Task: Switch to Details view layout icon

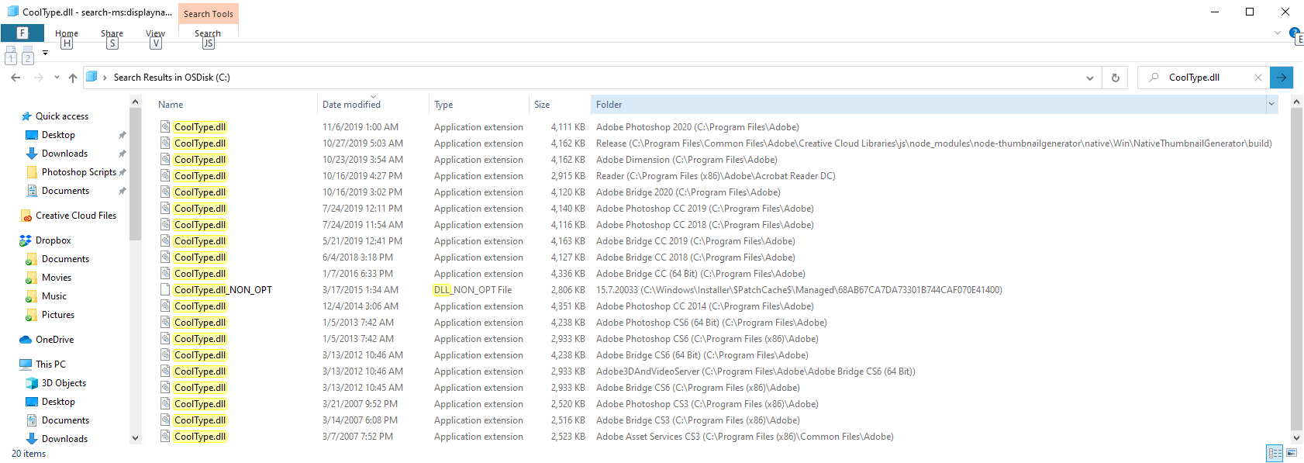Action: click(1275, 453)
